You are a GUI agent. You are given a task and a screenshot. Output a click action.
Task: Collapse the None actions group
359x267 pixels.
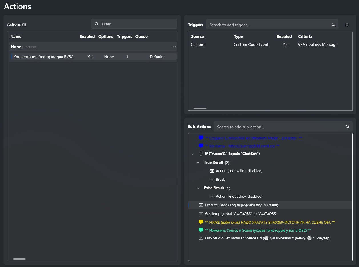point(175,47)
